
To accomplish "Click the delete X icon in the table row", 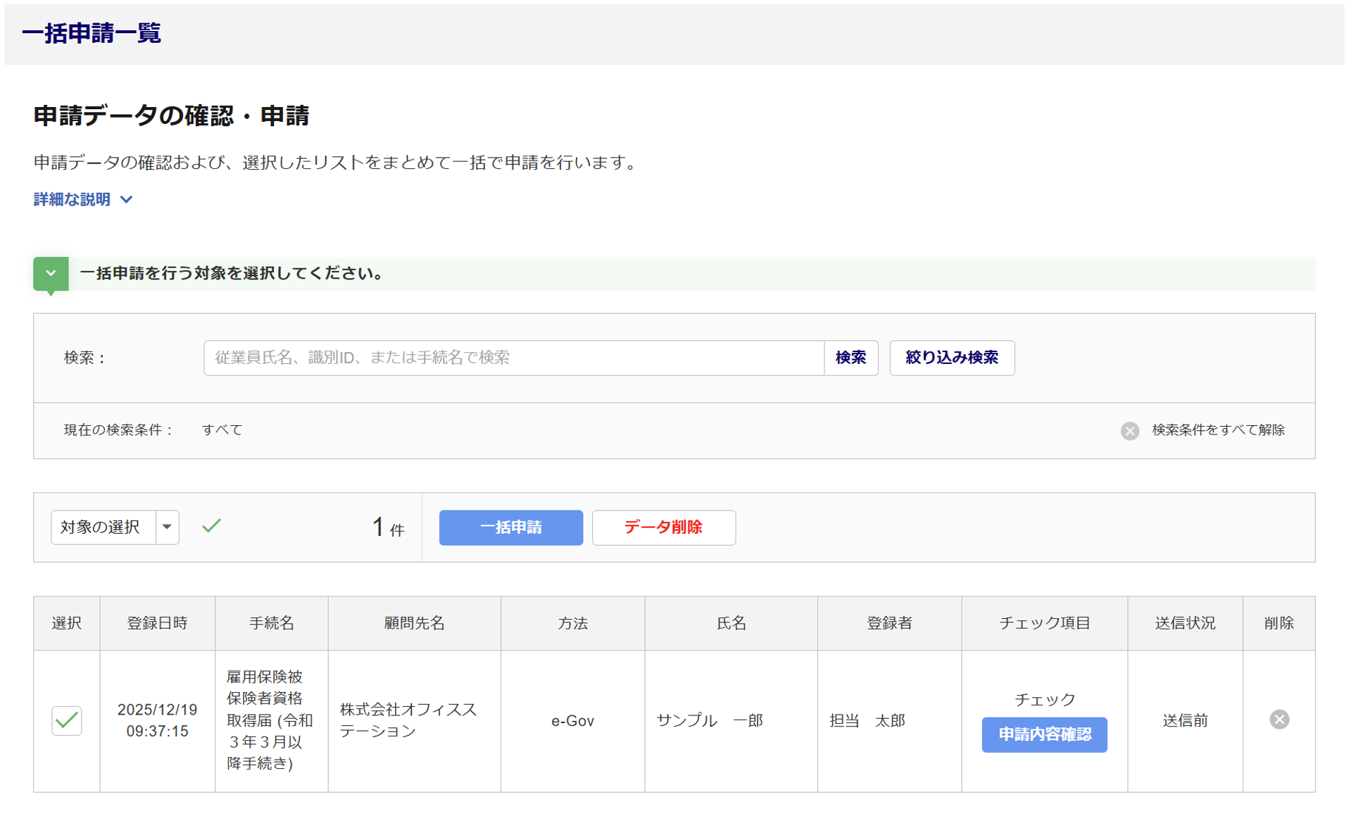I will (x=1279, y=720).
